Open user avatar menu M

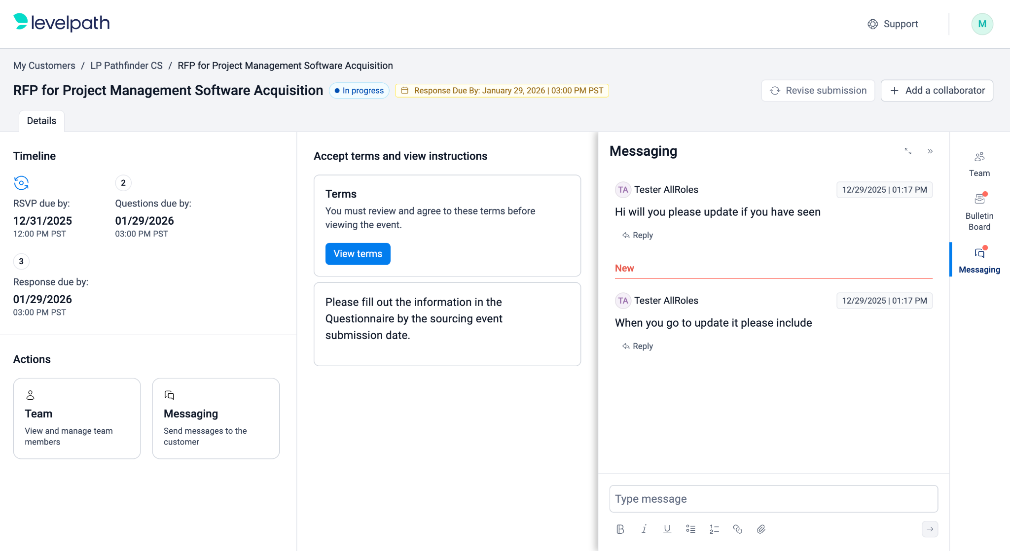pyautogui.click(x=982, y=24)
